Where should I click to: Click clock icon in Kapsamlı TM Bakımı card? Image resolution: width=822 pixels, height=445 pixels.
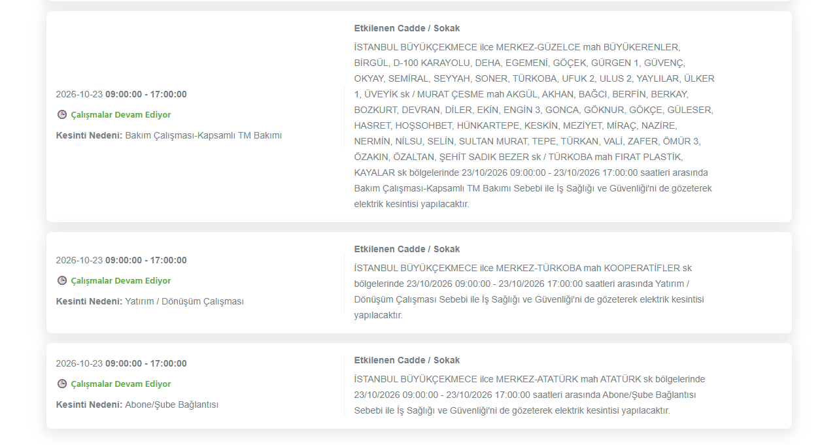point(62,114)
